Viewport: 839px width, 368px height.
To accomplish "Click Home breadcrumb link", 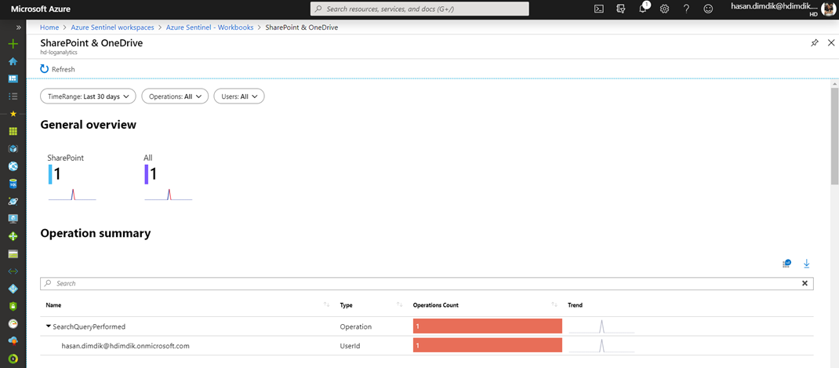I will pyautogui.click(x=49, y=27).
